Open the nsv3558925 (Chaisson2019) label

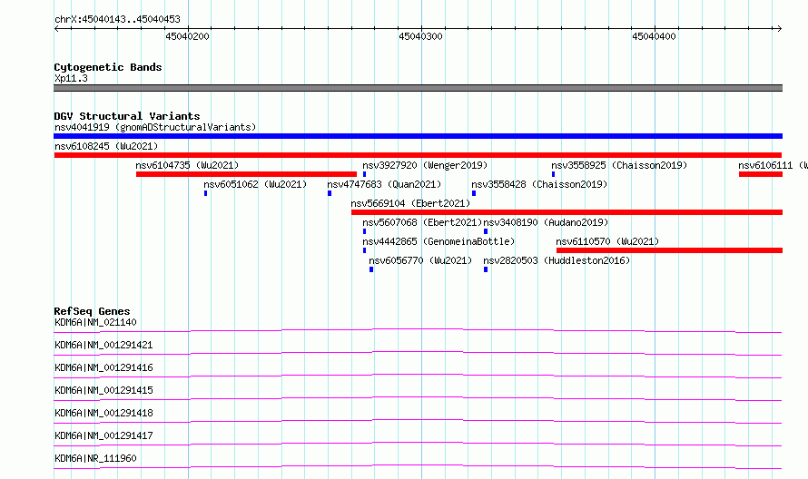[619, 165]
